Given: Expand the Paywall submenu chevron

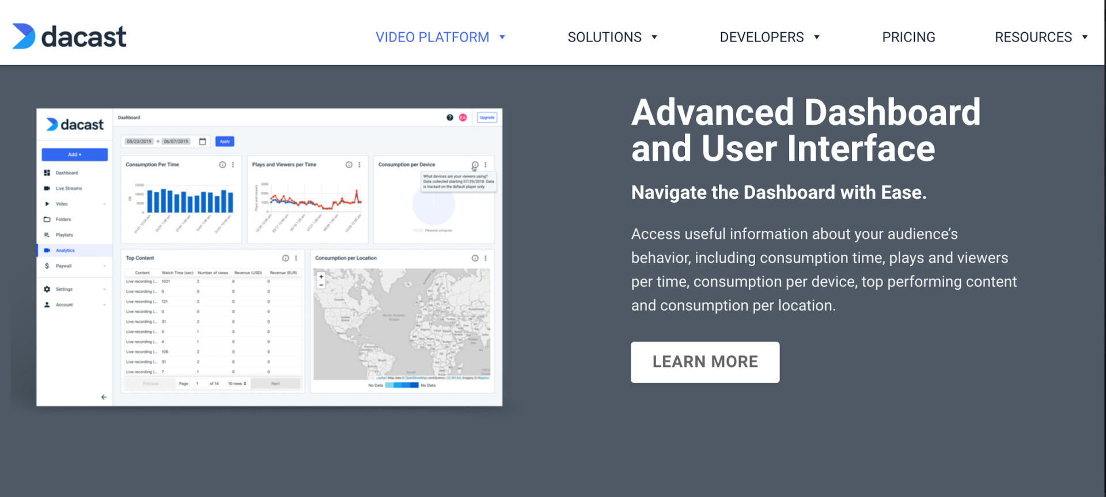Looking at the screenshot, I should (104, 266).
